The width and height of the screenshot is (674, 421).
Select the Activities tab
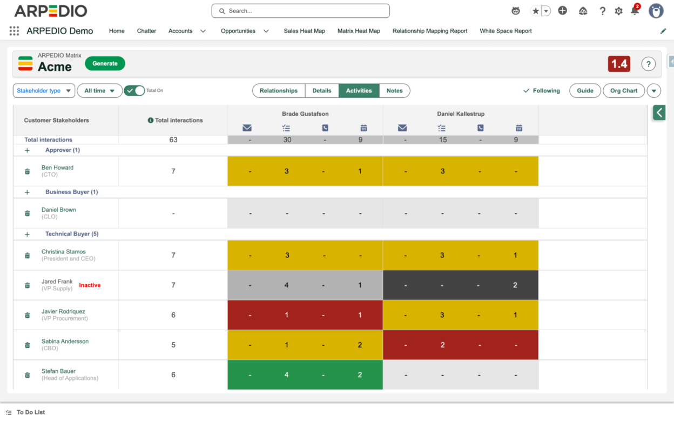359,91
